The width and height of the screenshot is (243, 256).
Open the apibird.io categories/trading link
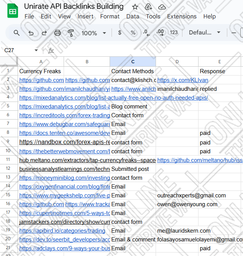coord(62,231)
